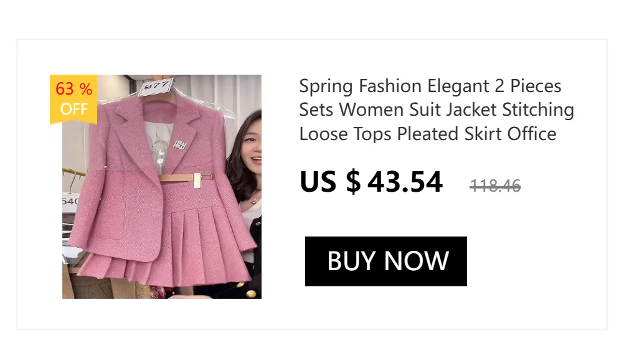Click "Loose Tops Pleated Skirt Office" title line

[427, 134]
